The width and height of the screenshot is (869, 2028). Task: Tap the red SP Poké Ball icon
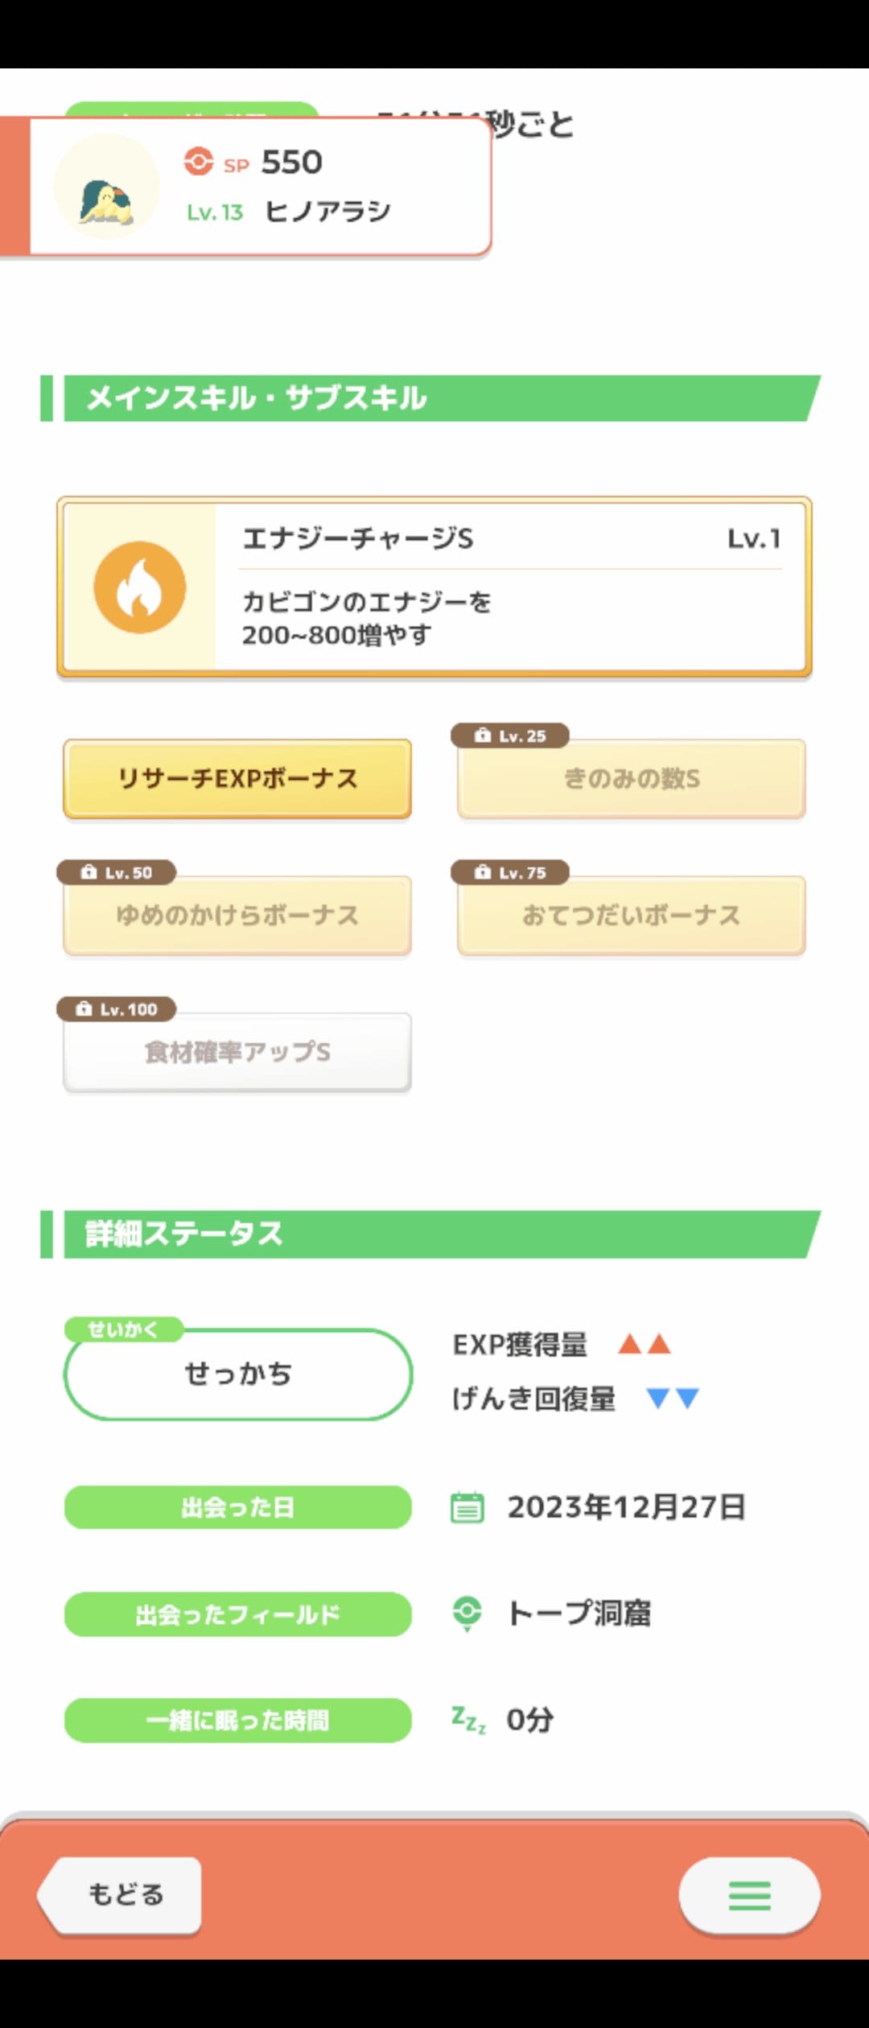coord(198,162)
